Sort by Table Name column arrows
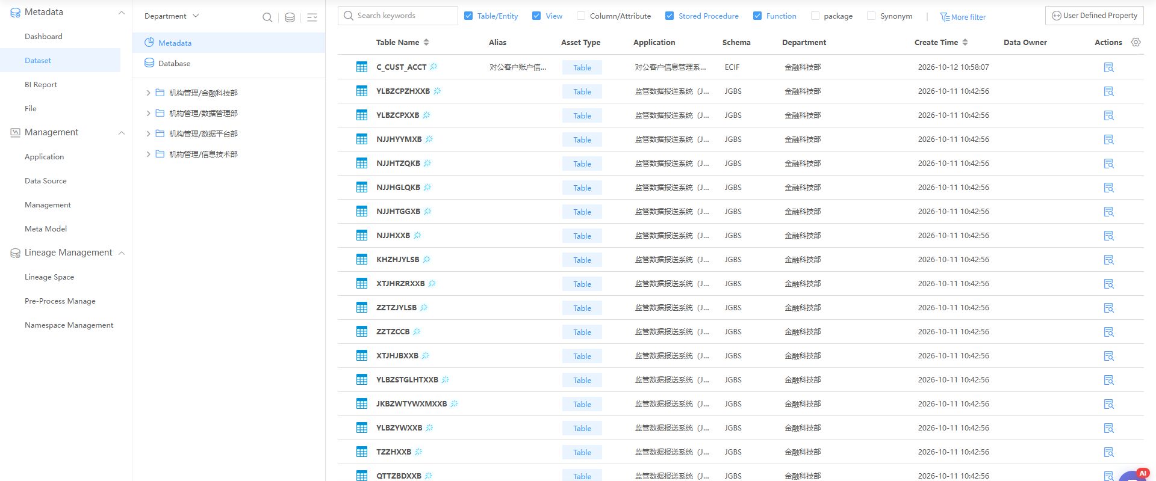 click(426, 42)
